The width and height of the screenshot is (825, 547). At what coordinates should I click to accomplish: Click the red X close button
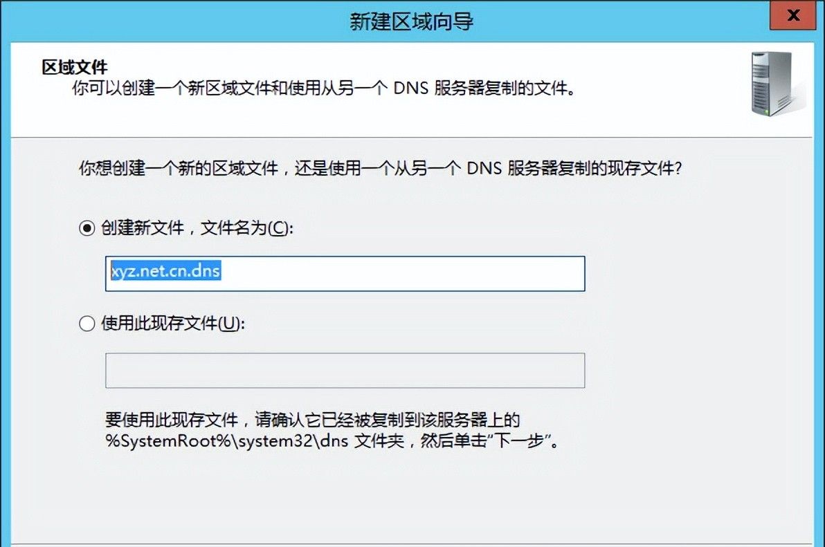point(792,15)
